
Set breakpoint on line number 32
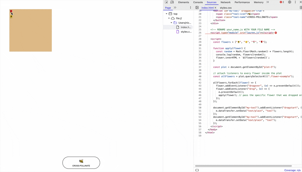(200, 52)
